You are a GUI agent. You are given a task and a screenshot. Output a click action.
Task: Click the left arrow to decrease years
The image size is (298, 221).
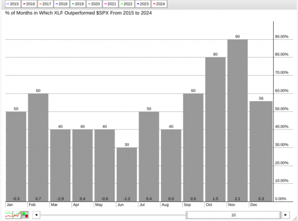pyautogui.click(x=36, y=215)
